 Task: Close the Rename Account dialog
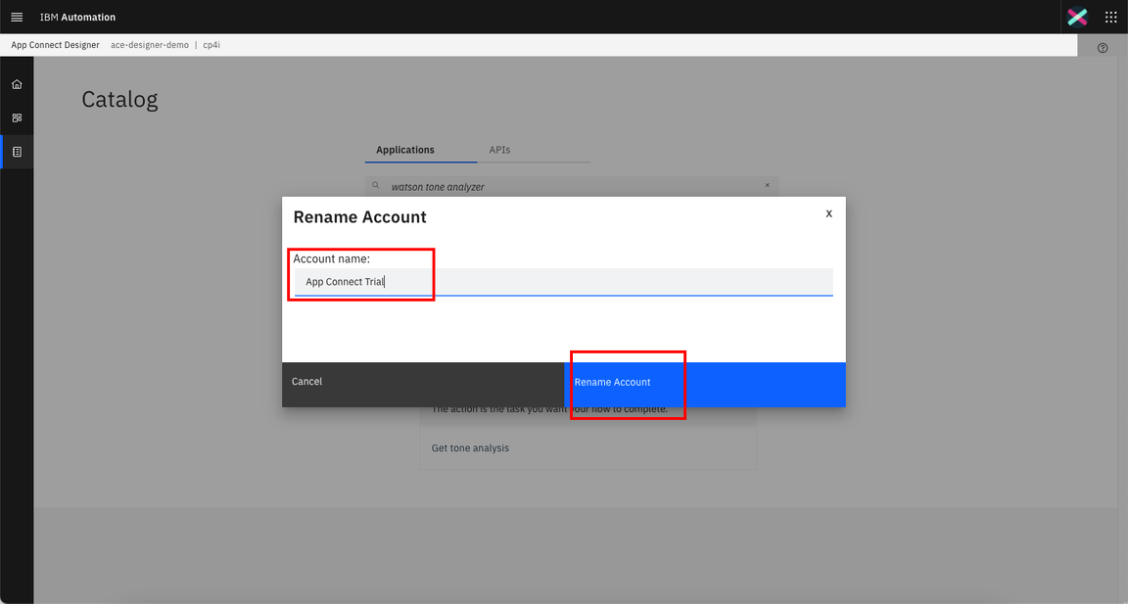[828, 213]
